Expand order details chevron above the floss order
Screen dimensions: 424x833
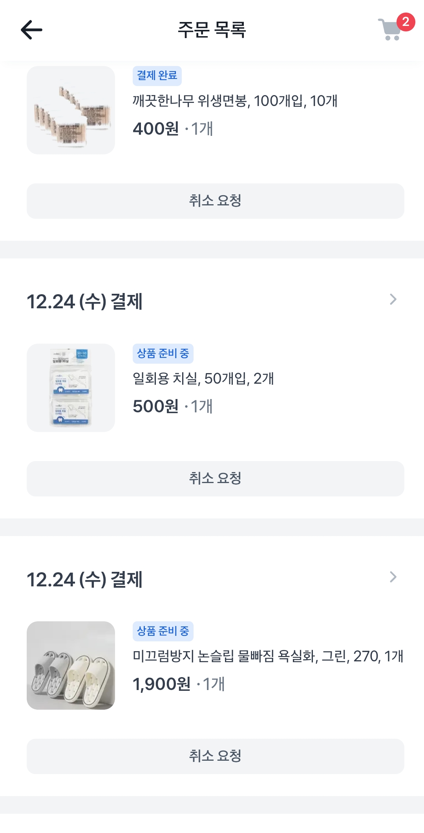[x=393, y=299]
